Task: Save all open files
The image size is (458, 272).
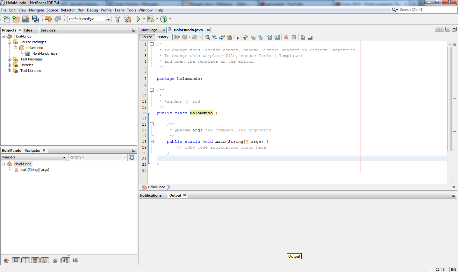Action: (x=36, y=19)
